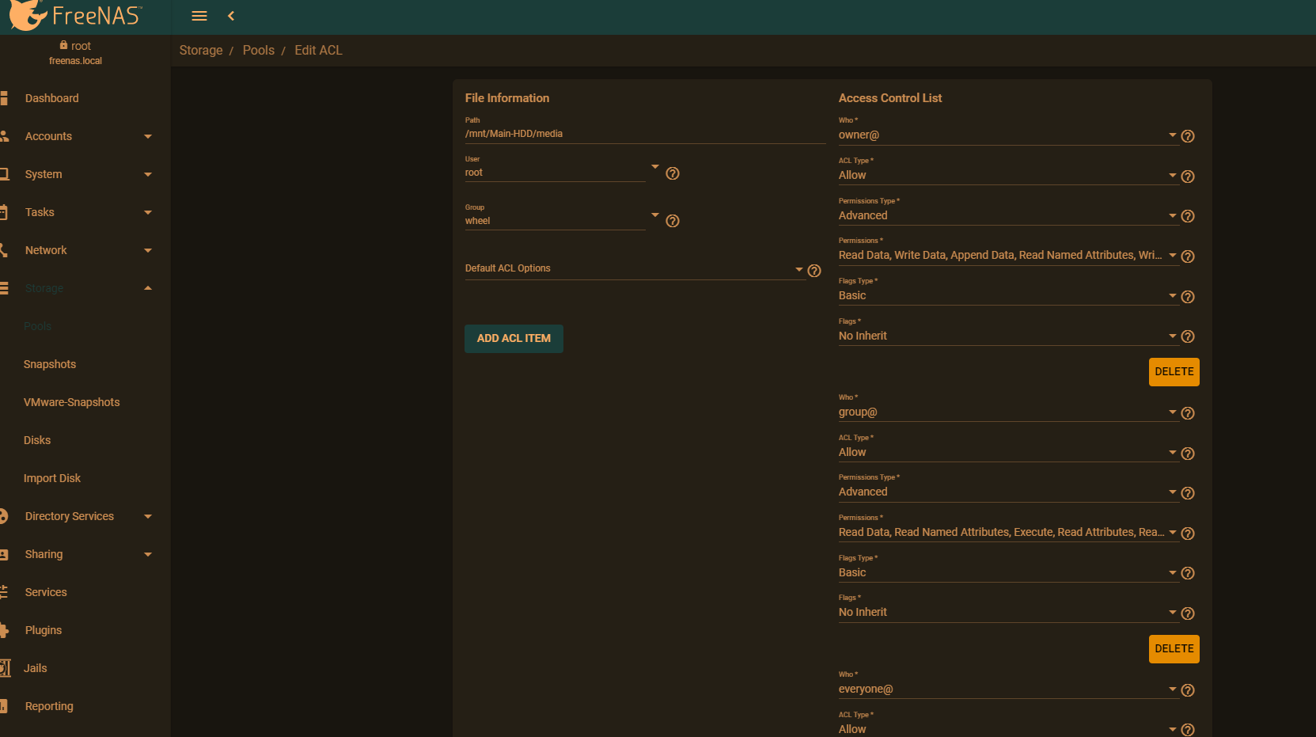Image resolution: width=1316 pixels, height=737 pixels.
Task: Open help for group@ Who field
Action: pyautogui.click(x=1188, y=413)
